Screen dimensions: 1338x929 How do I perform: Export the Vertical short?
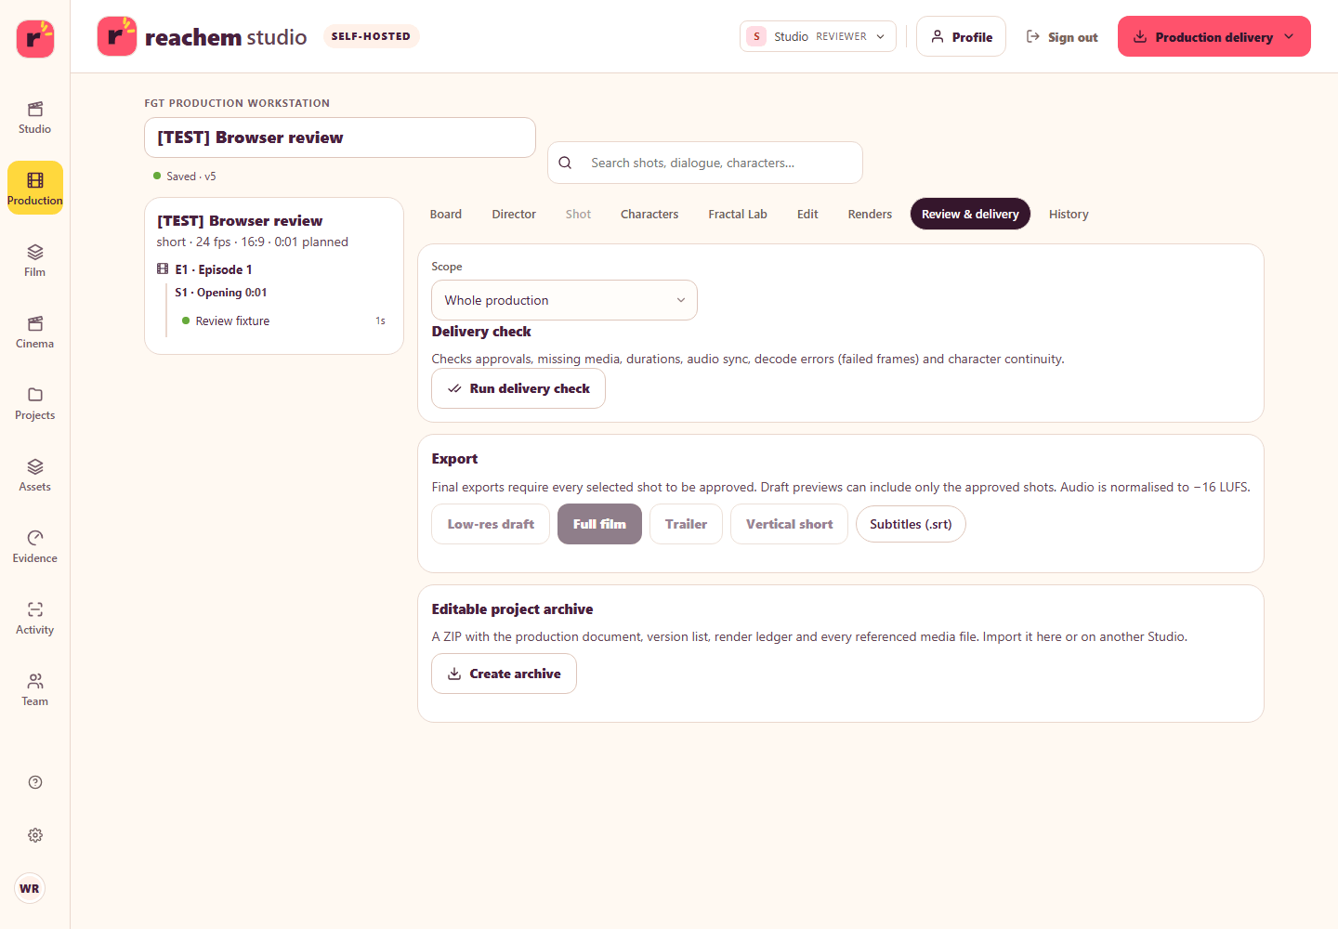[x=789, y=524]
